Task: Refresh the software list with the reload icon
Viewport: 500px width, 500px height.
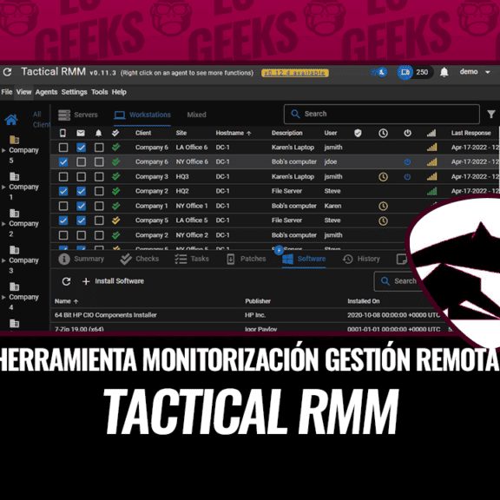Action: point(66,281)
